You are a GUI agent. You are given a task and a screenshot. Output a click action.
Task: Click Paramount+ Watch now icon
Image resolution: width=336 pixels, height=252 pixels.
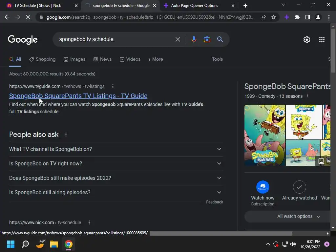tap(263, 187)
